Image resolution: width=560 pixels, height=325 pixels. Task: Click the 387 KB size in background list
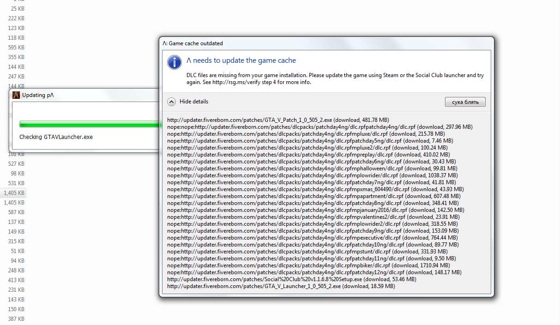point(16,319)
